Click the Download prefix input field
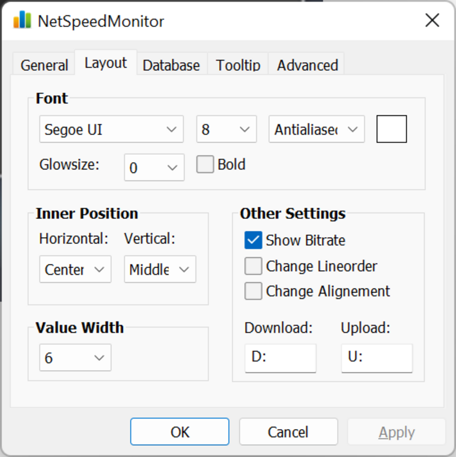This screenshot has height=457, width=456. coord(281,358)
